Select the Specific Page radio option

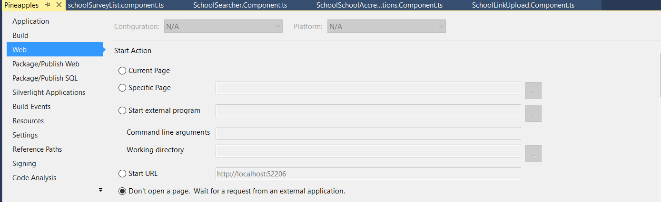(122, 88)
